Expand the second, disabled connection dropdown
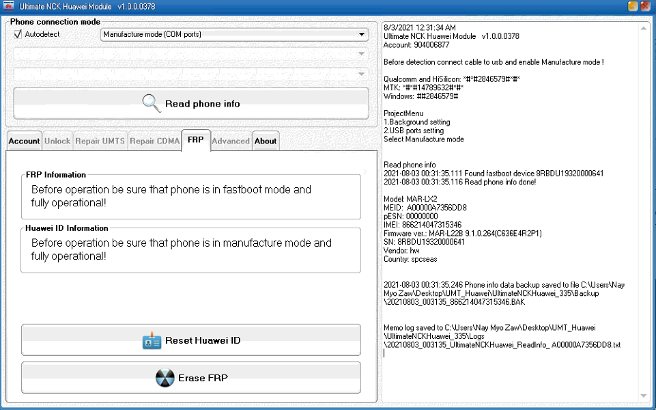Screen dimensions: 656x410 click(x=191, y=54)
